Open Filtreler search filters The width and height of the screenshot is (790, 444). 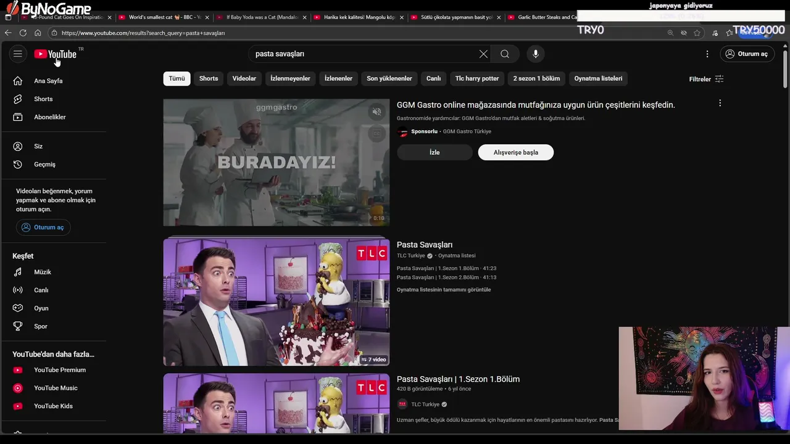tap(706, 79)
